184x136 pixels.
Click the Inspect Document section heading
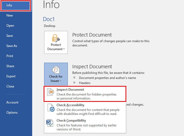pos(92,67)
